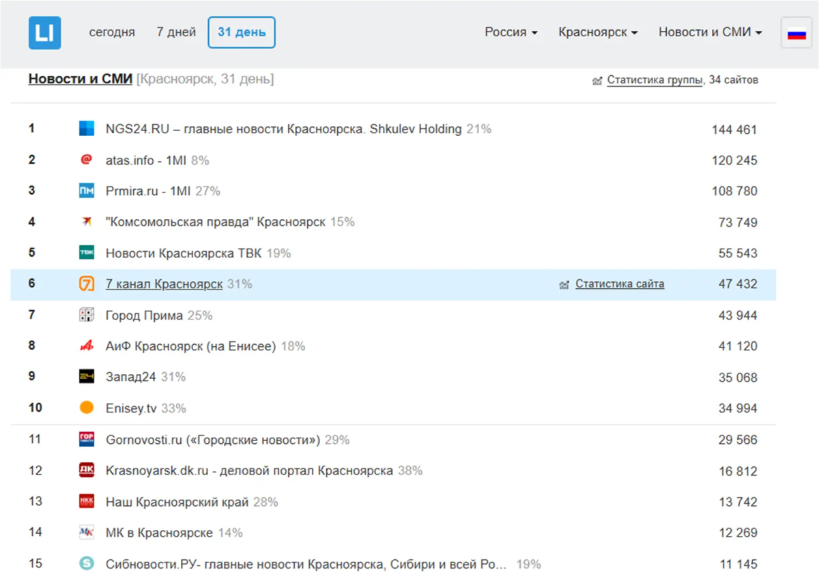The image size is (819, 579).
Task: Switch to the сегодня period tab
Action: tap(112, 32)
